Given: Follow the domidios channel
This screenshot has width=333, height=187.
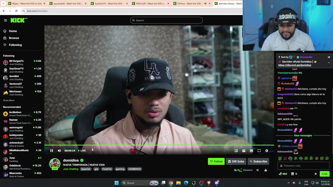Looking at the screenshot, I should click(216, 161).
